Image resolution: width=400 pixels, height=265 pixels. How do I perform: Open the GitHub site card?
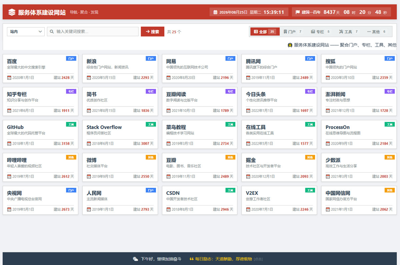[x=40, y=134]
